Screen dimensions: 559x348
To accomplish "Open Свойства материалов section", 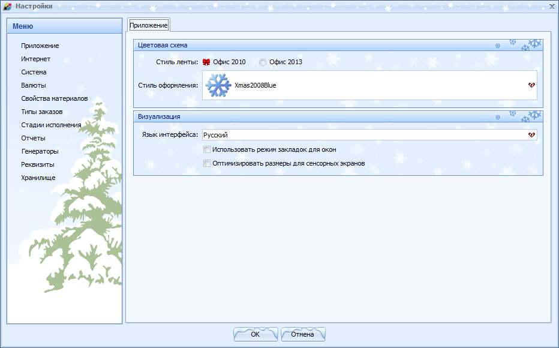I will [54, 98].
